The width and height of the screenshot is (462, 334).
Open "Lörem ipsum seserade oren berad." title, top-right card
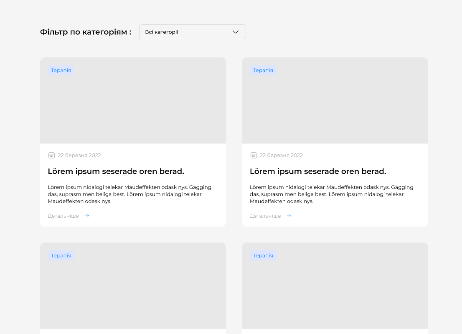tap(318, 171)
